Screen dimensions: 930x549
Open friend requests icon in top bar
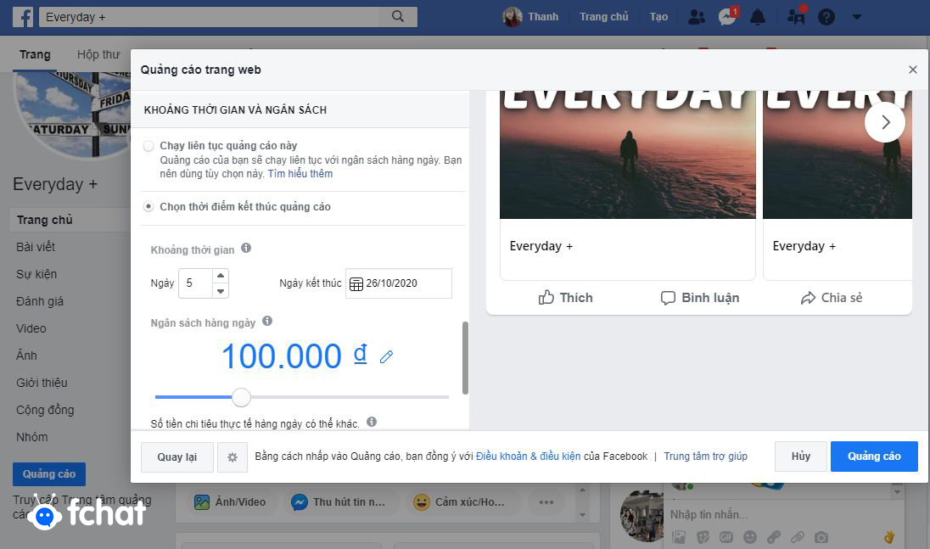click(697, 17)
